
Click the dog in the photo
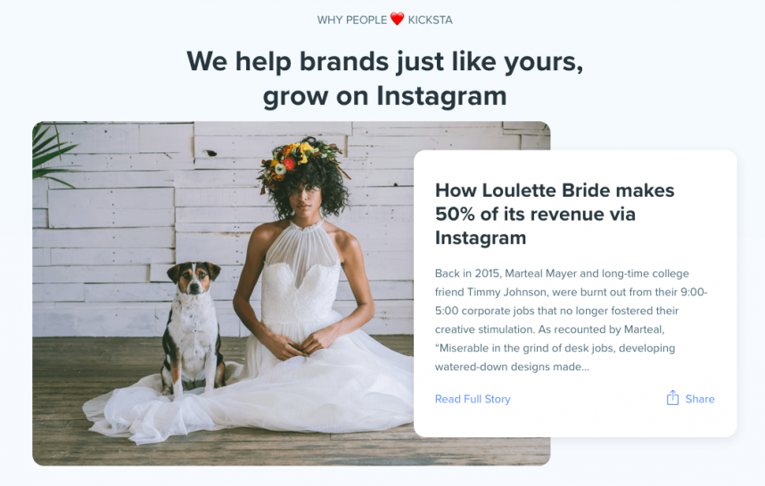193,328
